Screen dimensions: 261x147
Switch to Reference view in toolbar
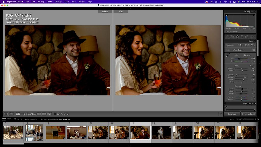click(x=11, y=114)
